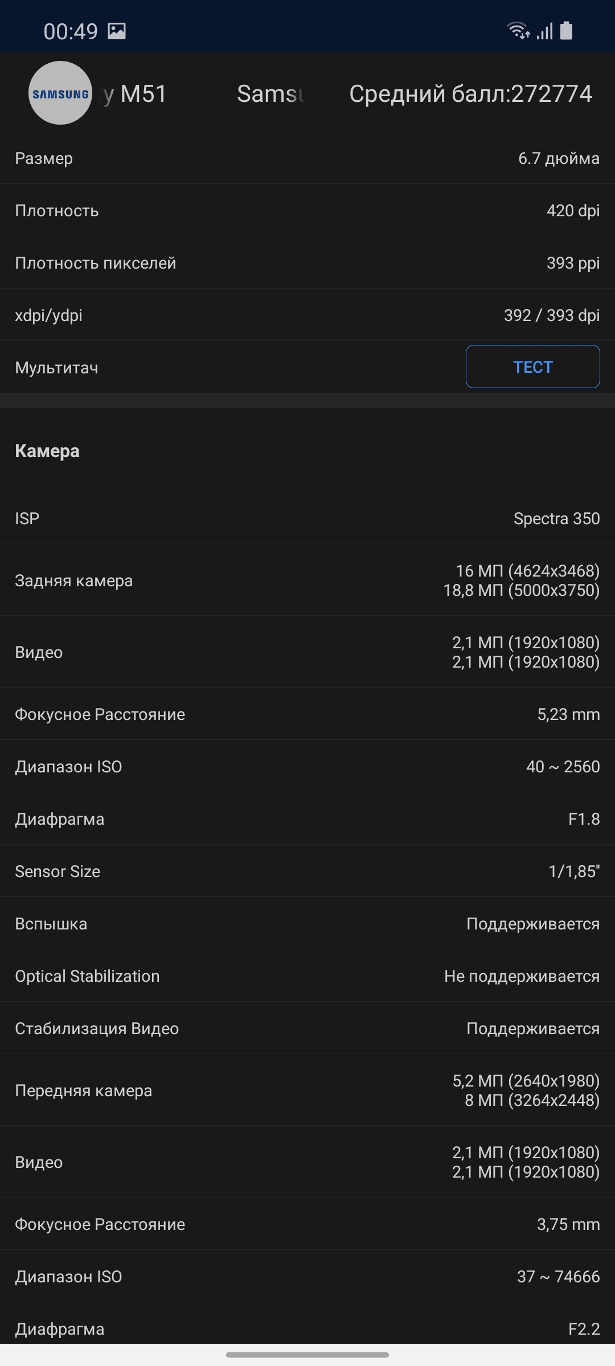Tap the Wi-Fi status icon
This screenshot has height=1366, width=615.
tap(518, 30)
